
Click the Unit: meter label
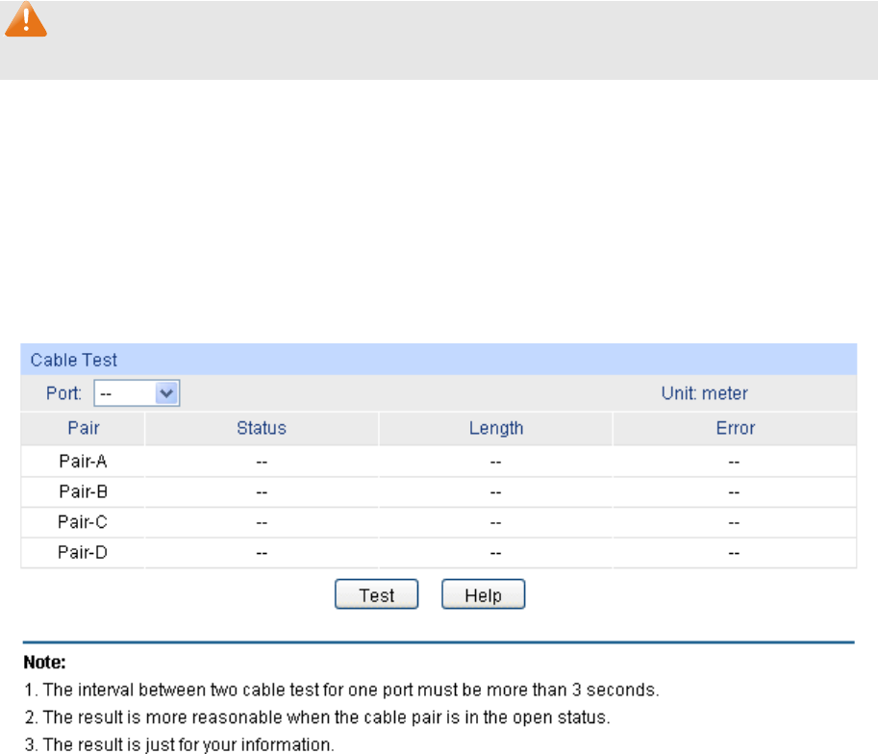tap(704, 393)
